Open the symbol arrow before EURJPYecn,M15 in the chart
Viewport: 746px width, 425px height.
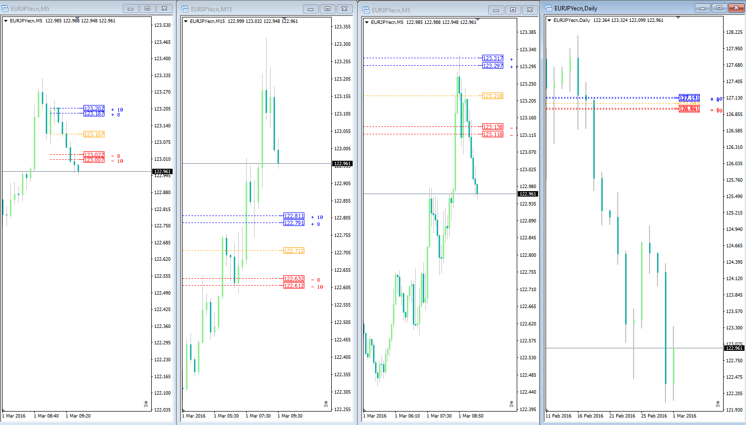click(186, 21)
